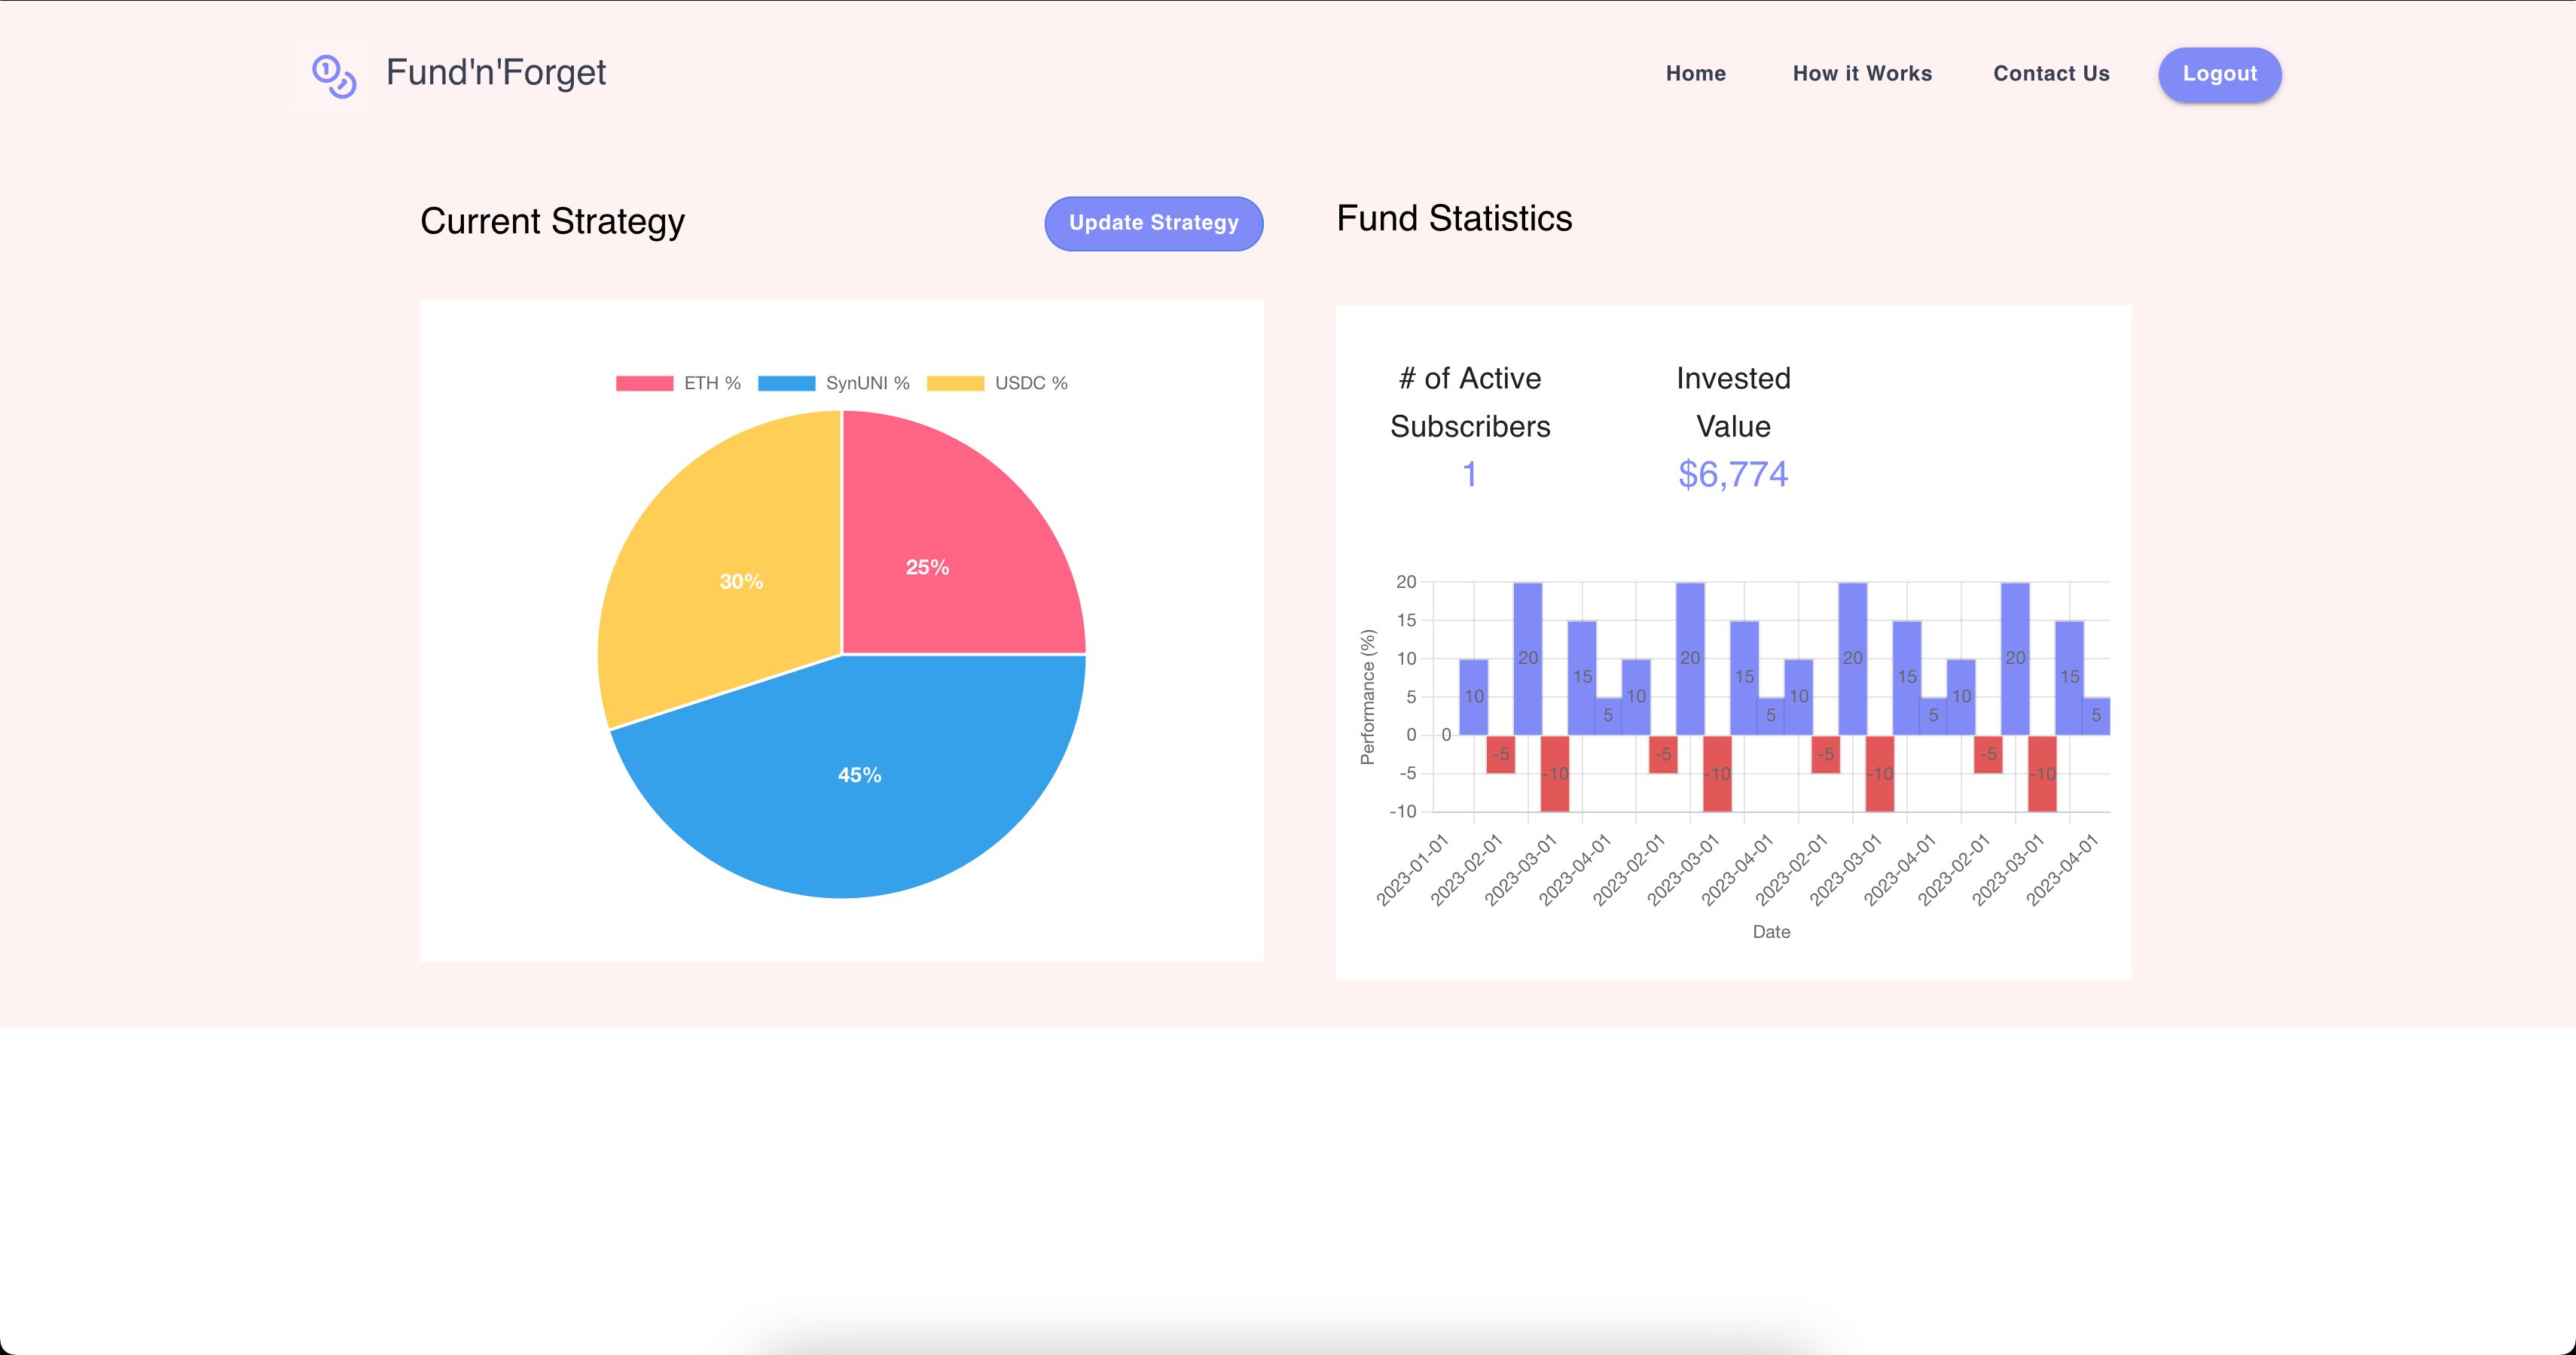Go to How it Works page

pyautogui.click(x=1862, y=74)
